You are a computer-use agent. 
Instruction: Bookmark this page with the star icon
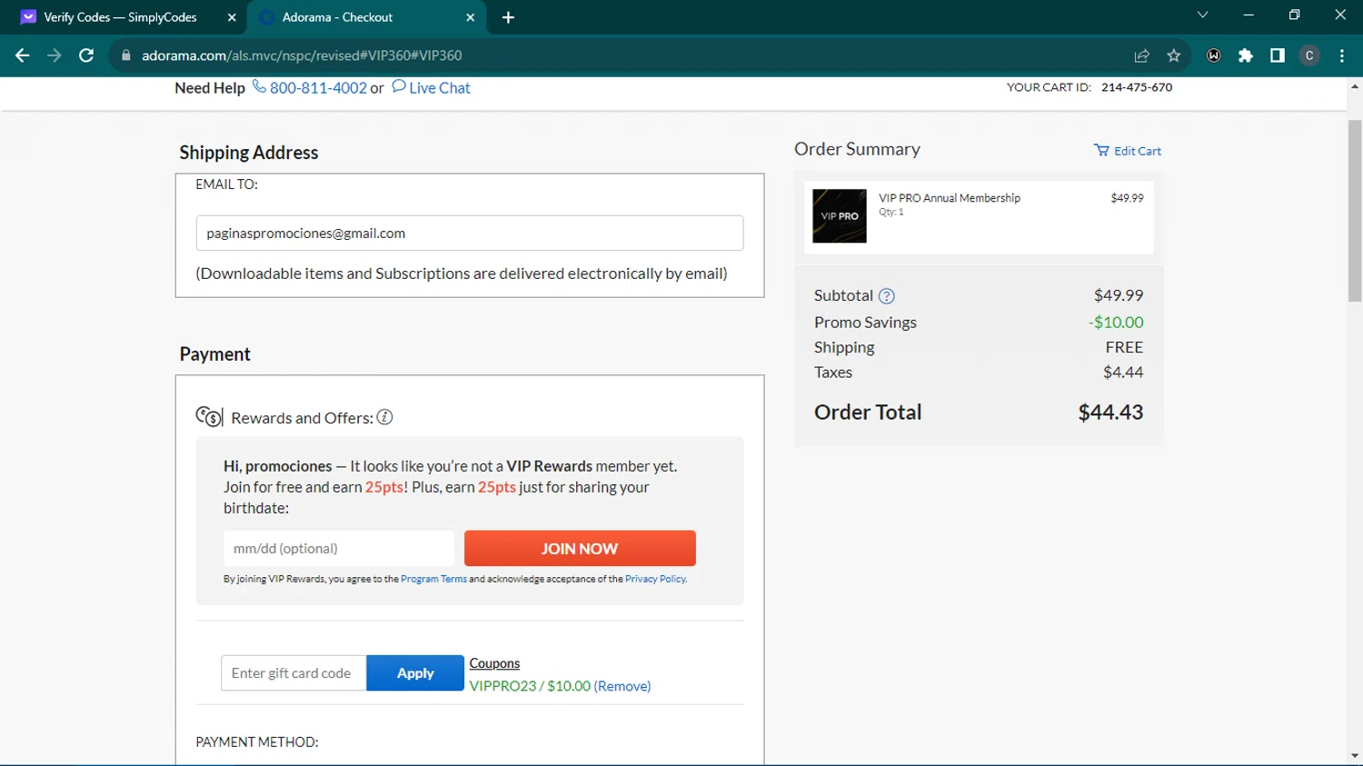point(1174,55)
